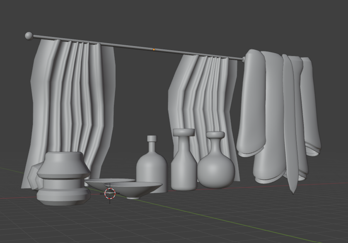Select the middle bottle with wide flat rim
Viewport: 348px width, 243px height.
click(x=184, y=160)
